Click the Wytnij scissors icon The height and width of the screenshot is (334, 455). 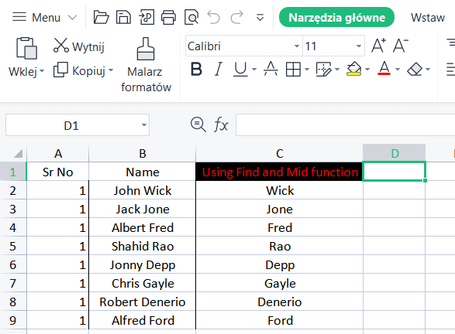click(x=61, y=46)
